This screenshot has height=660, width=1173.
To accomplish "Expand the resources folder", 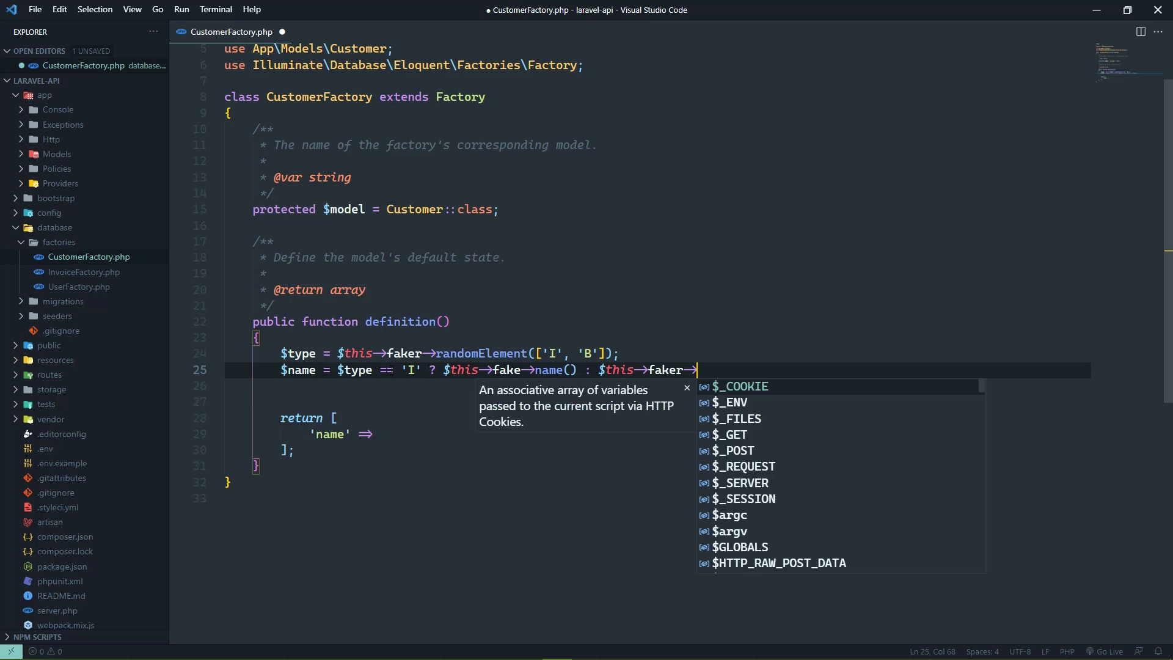I will [55, 360].
